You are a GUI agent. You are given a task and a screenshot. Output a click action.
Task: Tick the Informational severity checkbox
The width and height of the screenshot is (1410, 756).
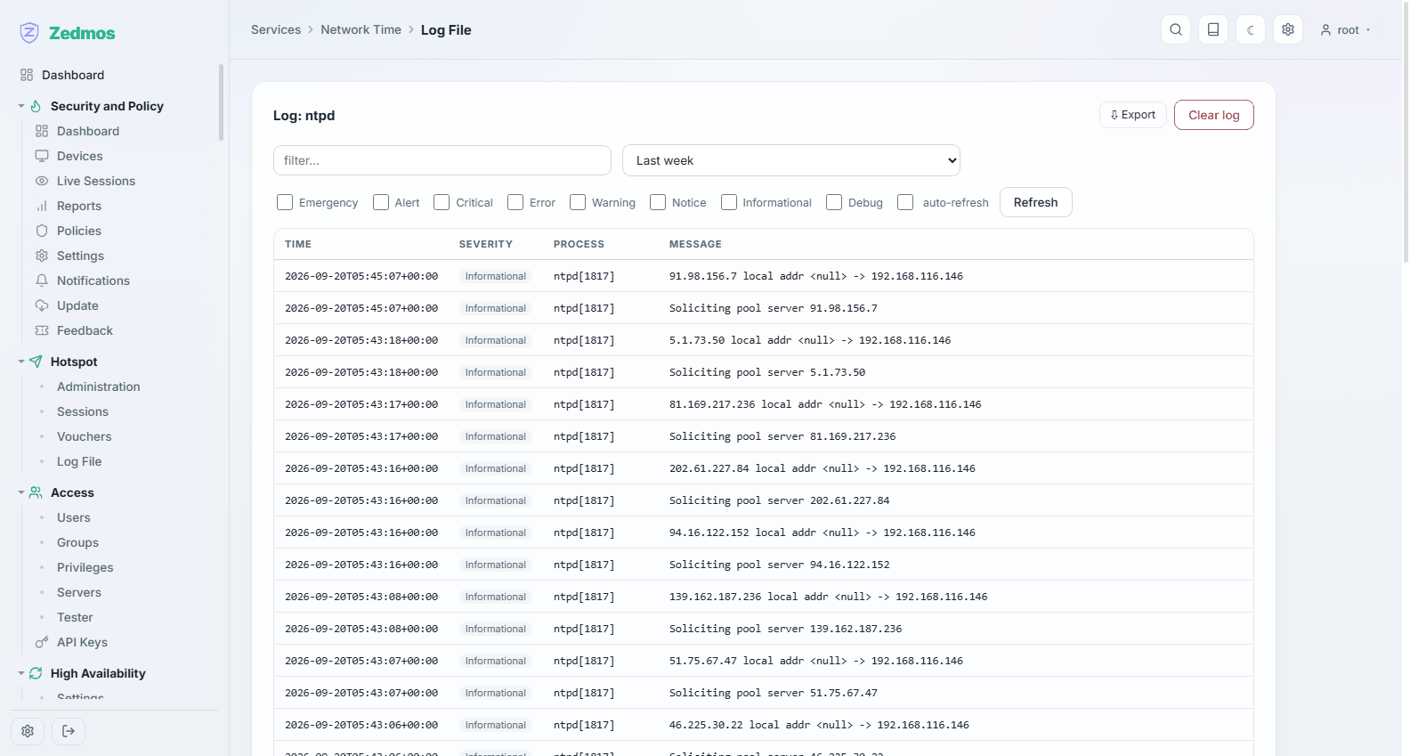(729, 202)
